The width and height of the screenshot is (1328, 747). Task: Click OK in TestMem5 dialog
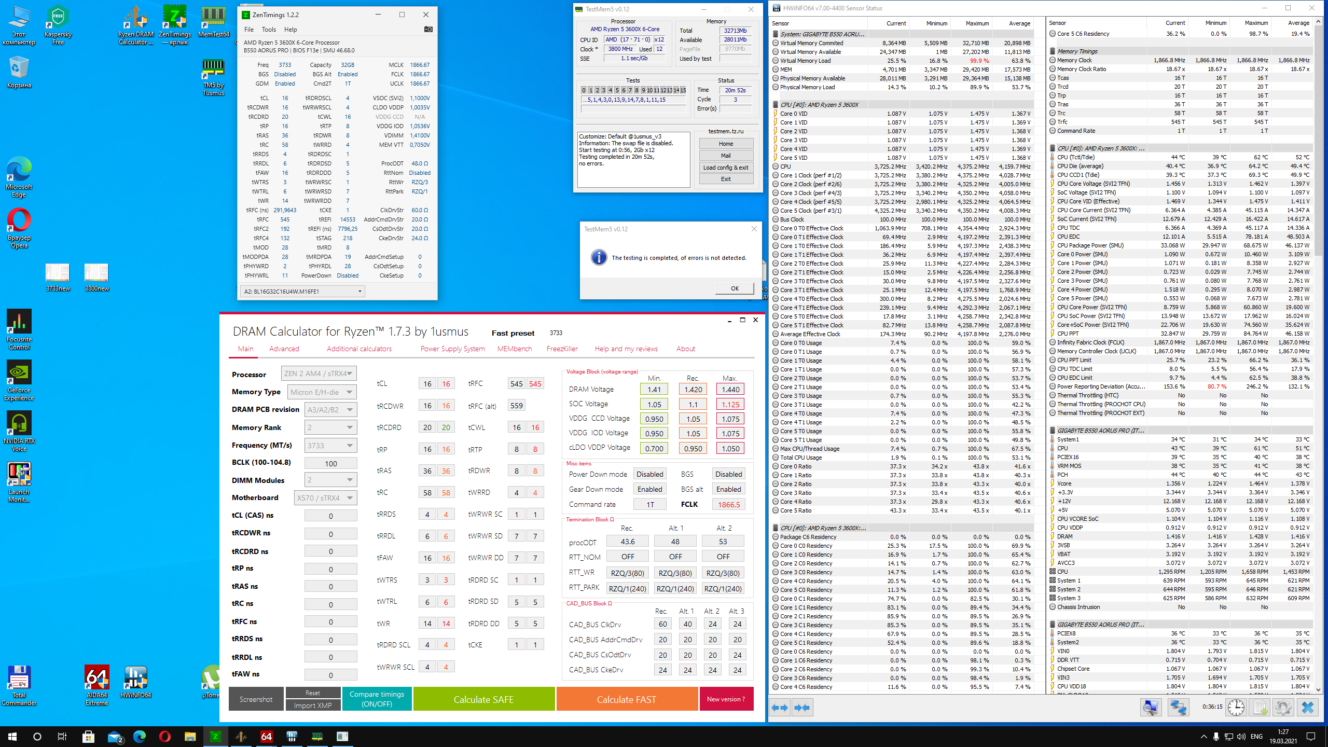pyautogui.click(x=735, y=288)
